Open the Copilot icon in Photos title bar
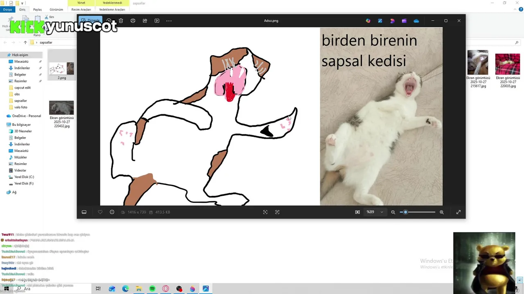This screenshot has width=524, height=294. point(368,21)
